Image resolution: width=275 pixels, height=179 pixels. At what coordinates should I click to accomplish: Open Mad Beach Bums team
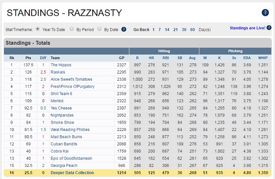66,137
